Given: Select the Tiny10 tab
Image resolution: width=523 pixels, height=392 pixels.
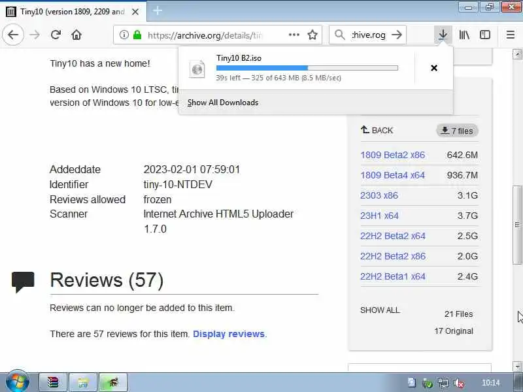Looking at the screenshot, I should (x=73, y=12).
